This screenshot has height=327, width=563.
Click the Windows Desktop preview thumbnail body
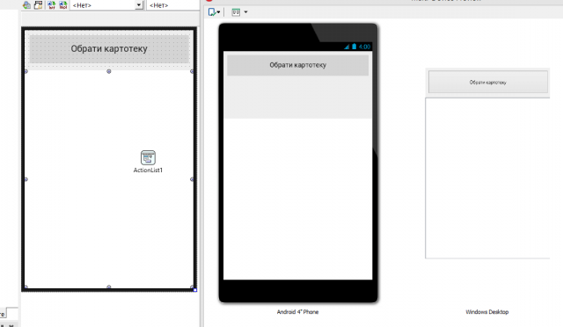coord(487,178)
